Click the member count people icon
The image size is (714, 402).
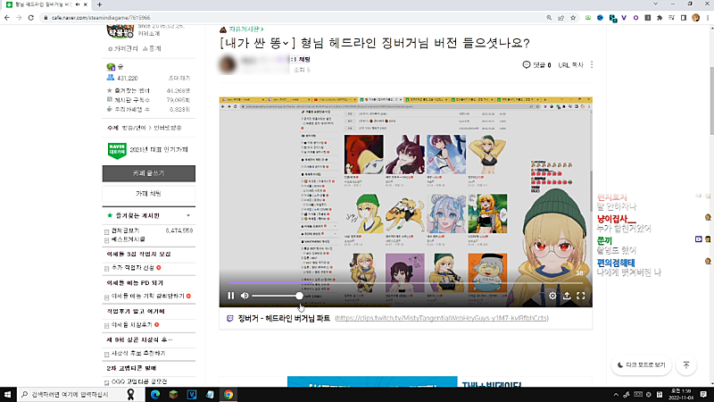click(x=110, y=78)
